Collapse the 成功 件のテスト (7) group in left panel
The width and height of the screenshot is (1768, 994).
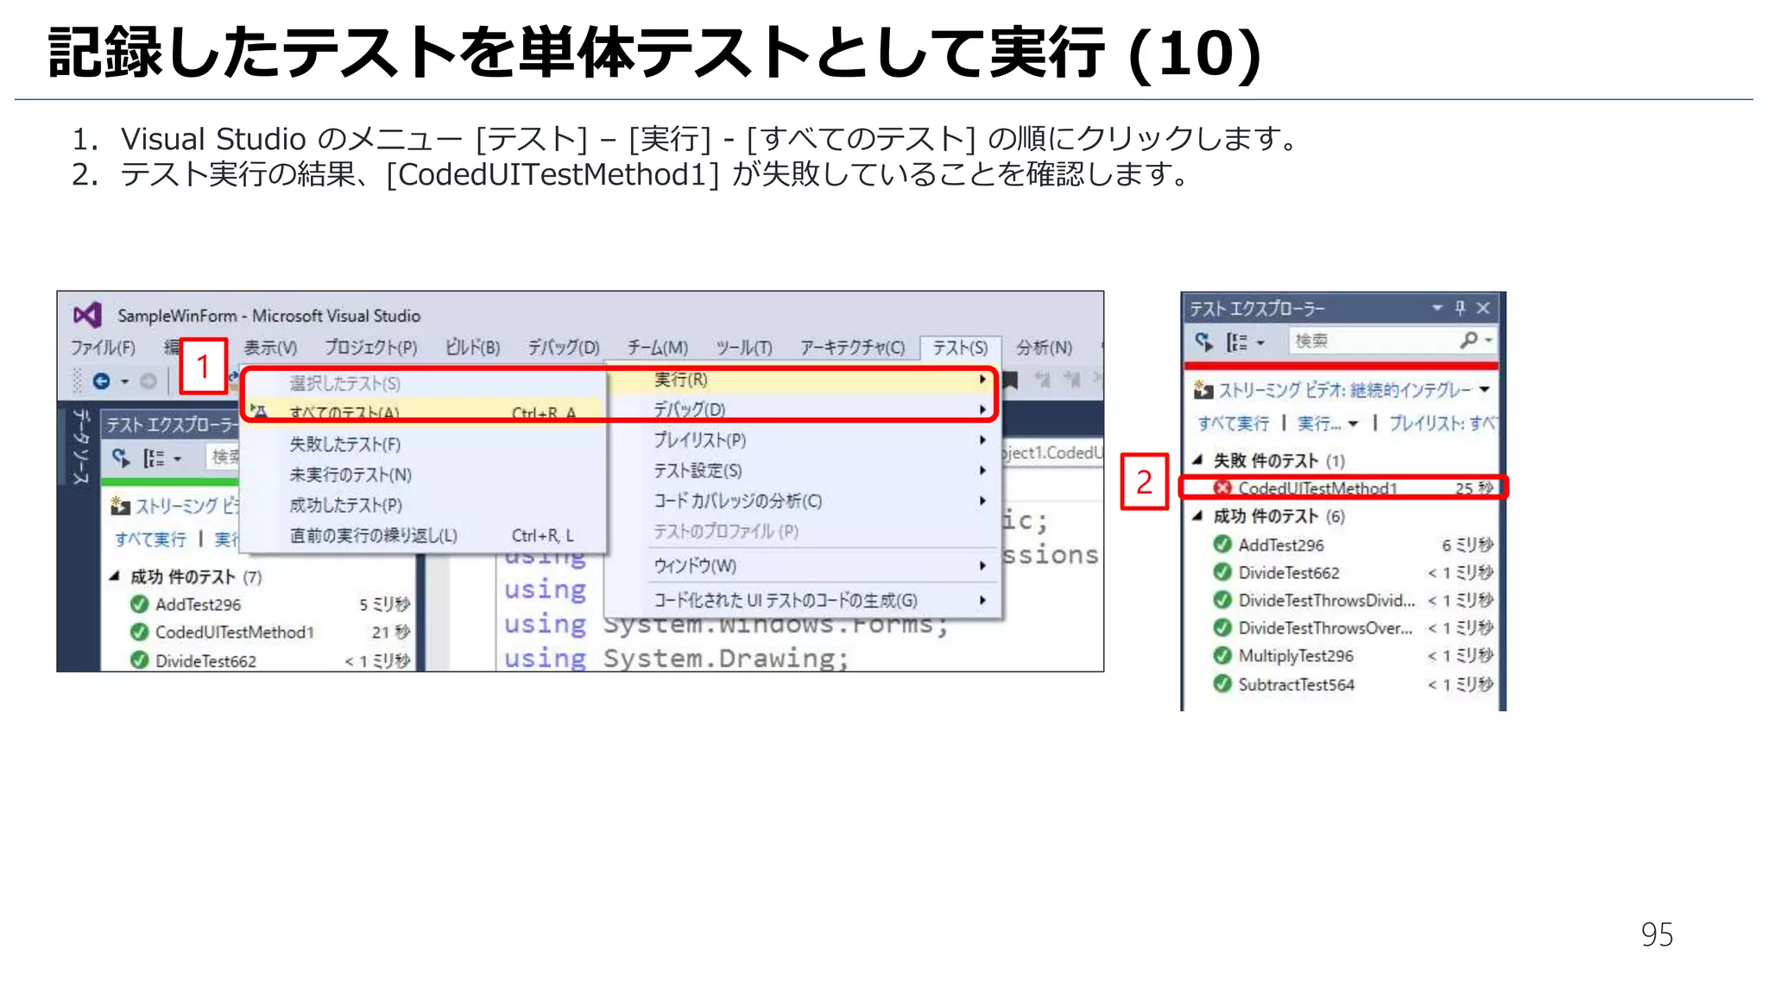pyautogui.click(x=115, y=576)
